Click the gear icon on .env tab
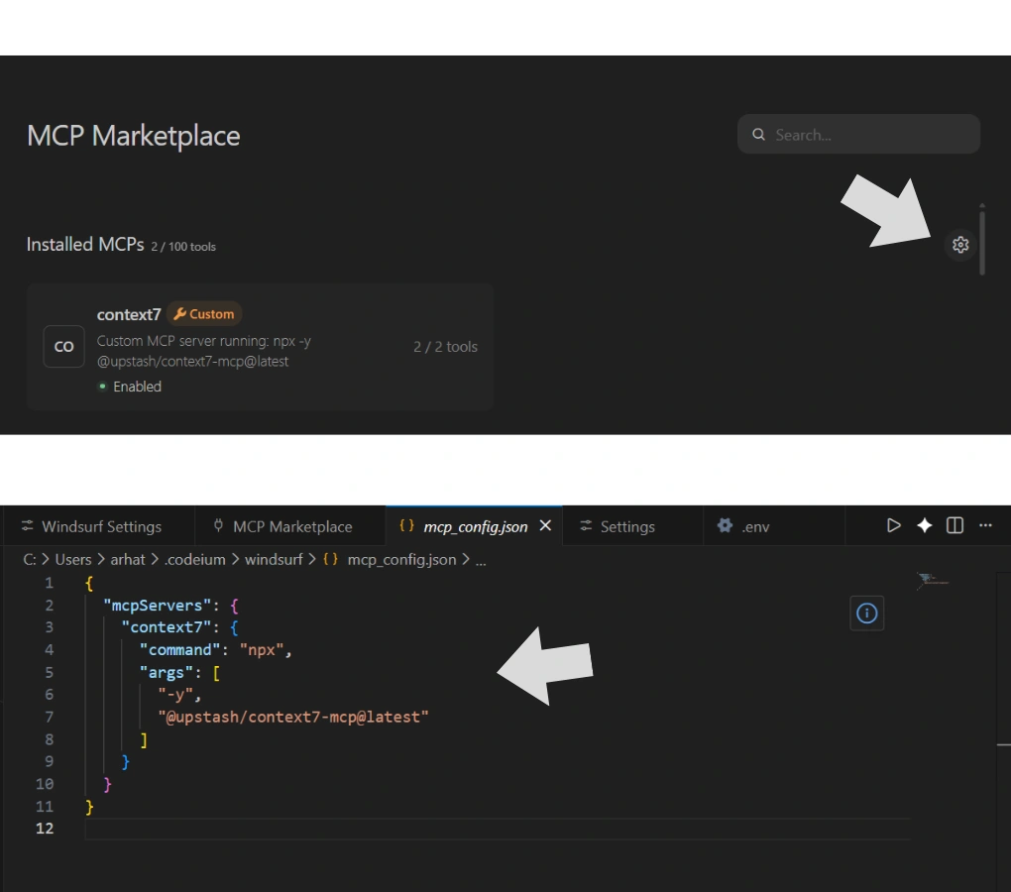The height and width of the screenshot is (892, 1011). [725, 526]
